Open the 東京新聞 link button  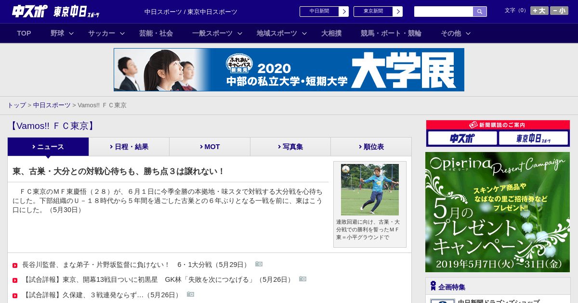click(373, 12)
